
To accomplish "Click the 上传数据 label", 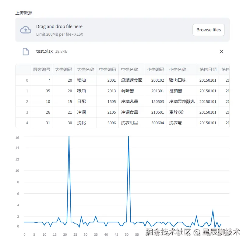I will point(24,13).
